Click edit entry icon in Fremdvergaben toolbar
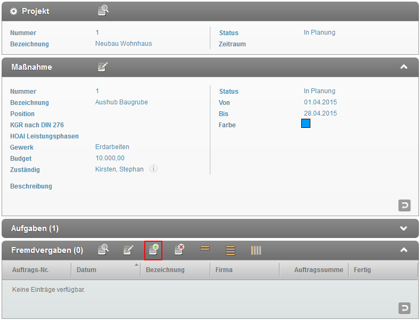 point(128,250)
